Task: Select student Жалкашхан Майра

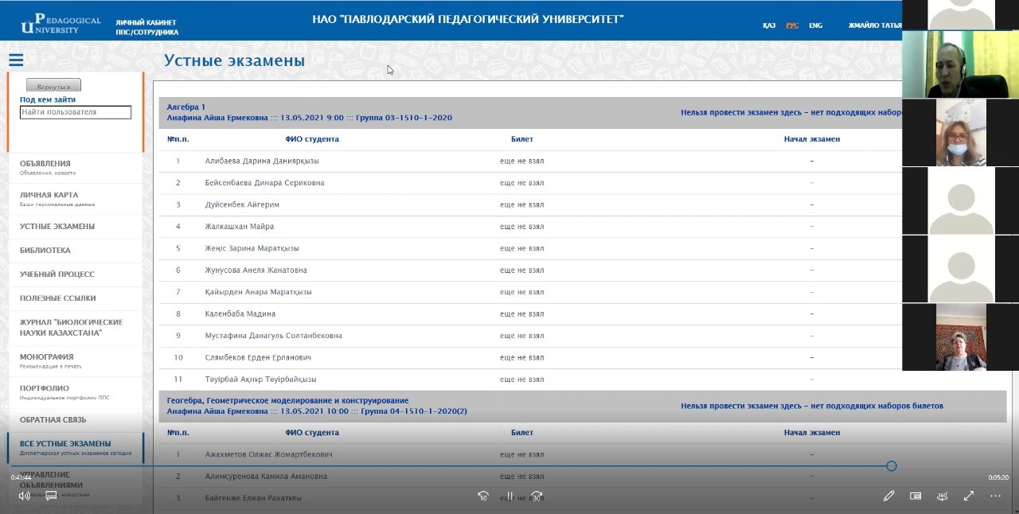Action: pos(239,227)
